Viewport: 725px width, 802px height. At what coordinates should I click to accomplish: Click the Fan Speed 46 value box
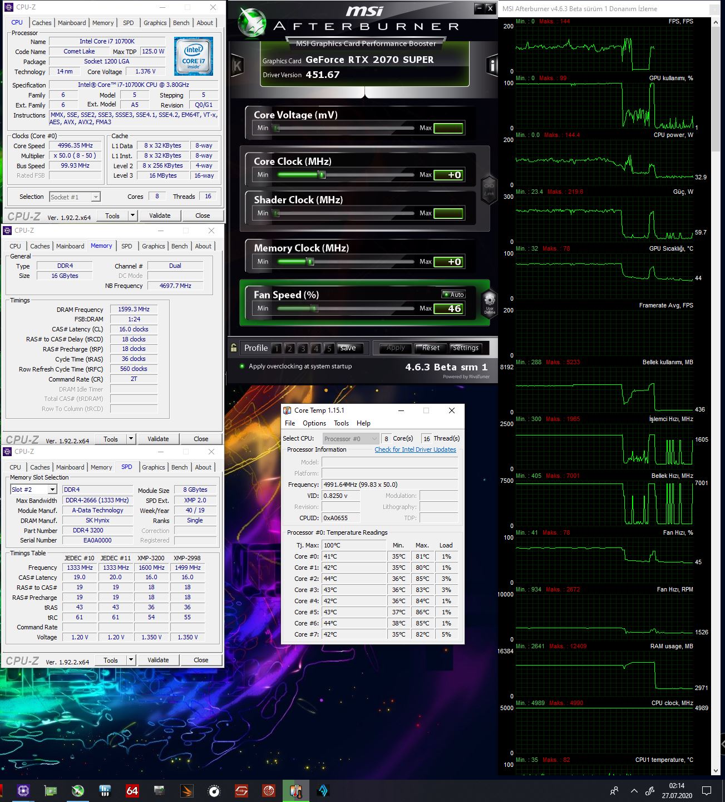pyautogui.click(x=448, y=309)
